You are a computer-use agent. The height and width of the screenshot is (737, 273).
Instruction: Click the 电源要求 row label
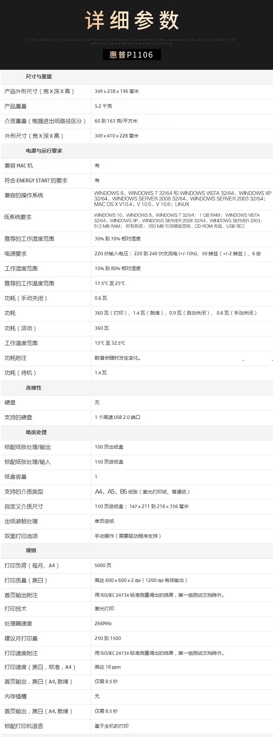click(16, 254)
